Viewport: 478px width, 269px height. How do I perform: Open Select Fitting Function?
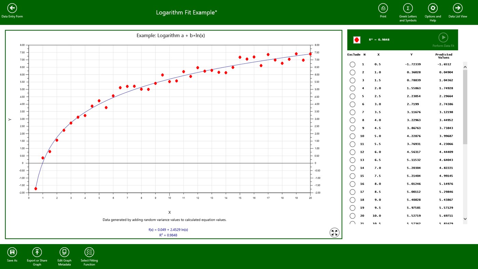89,252
